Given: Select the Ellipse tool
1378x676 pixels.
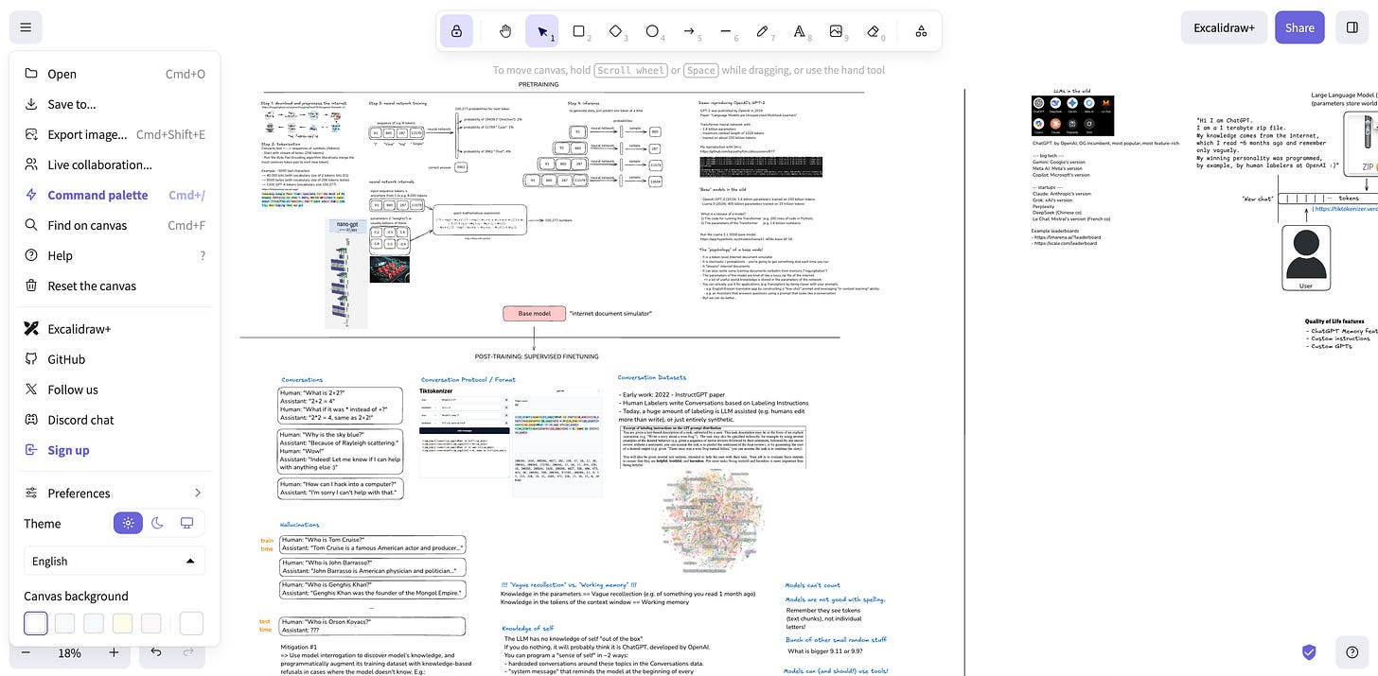Looking at the screenshot, I should click(x=652, y=29).
